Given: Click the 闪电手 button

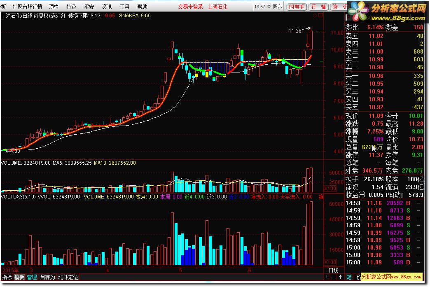Looking at the screenshot, I should (x=297, y=7).
